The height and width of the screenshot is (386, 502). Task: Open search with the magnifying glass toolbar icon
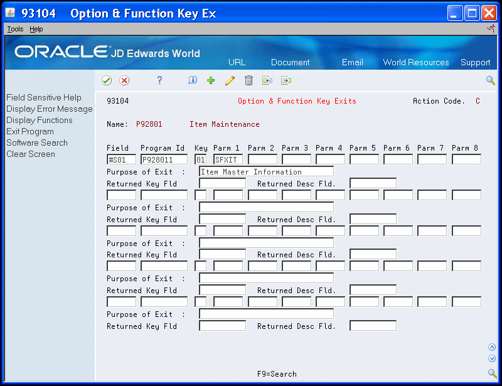pos(490,80)
